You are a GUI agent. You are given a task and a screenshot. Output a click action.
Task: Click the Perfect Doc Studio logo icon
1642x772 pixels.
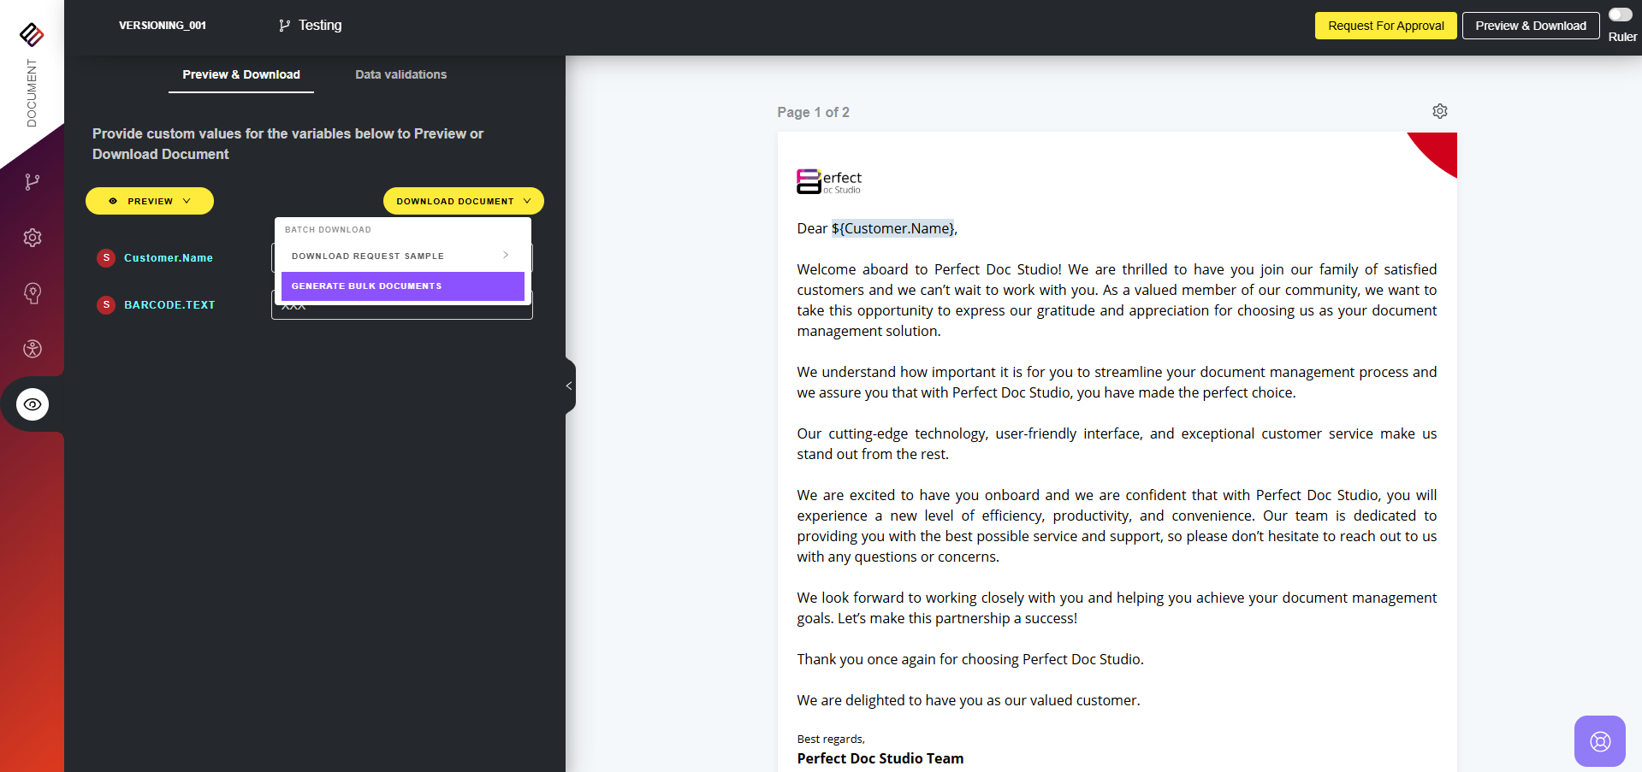[x=32, y=34]
